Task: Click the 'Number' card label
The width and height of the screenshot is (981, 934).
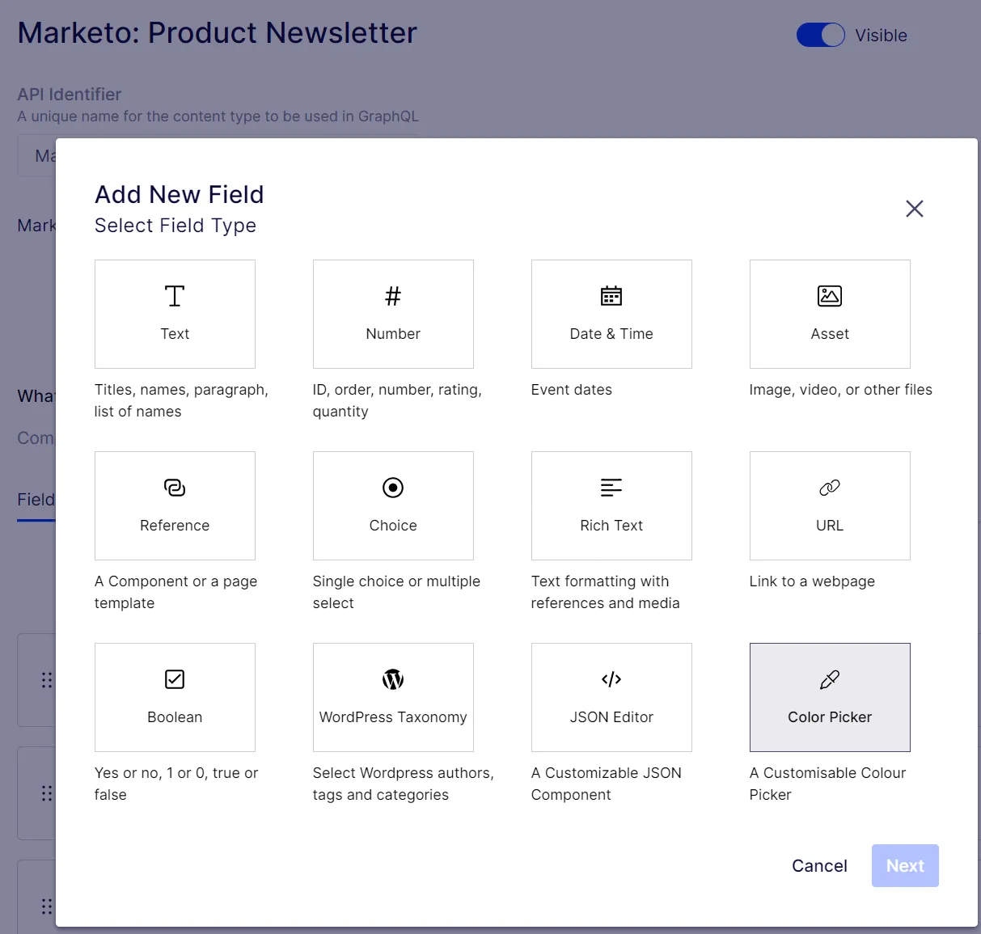Action: point(393,334)
